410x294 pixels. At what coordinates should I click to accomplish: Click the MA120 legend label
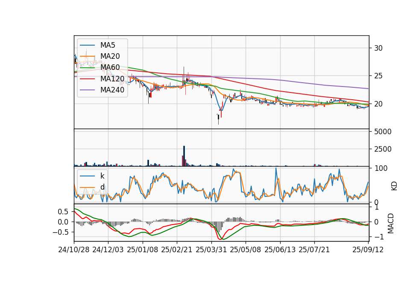point(112,79)
